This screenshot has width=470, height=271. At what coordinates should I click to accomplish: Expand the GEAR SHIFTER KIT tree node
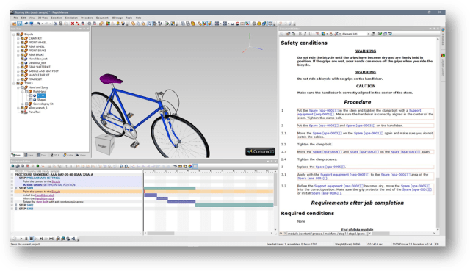click(x=18, y=67)
